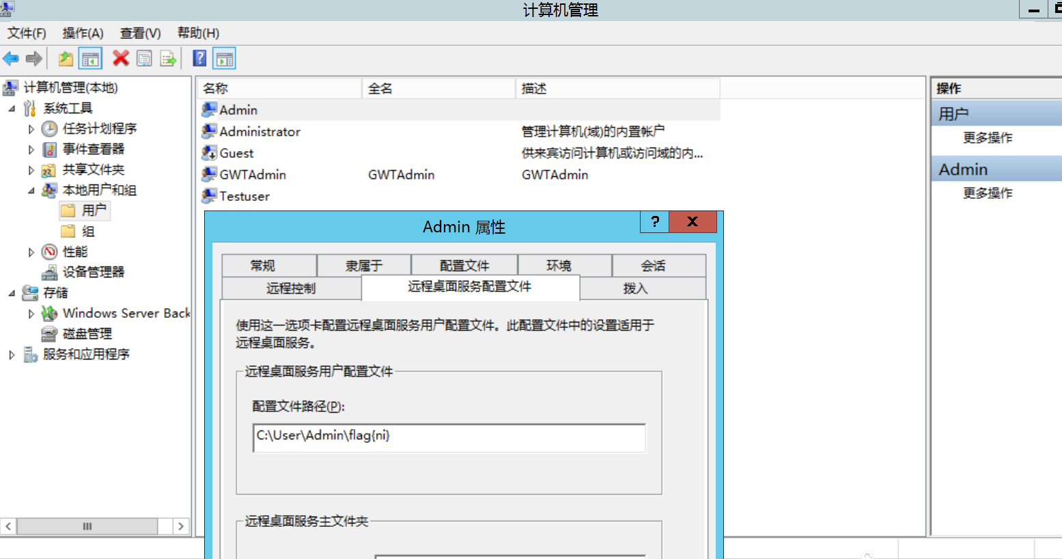Switch to the 常规 tab
This screenshot has width=1062, height=559.
point(269,266)
